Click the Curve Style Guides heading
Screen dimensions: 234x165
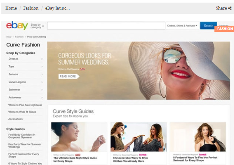coord(73,111)
